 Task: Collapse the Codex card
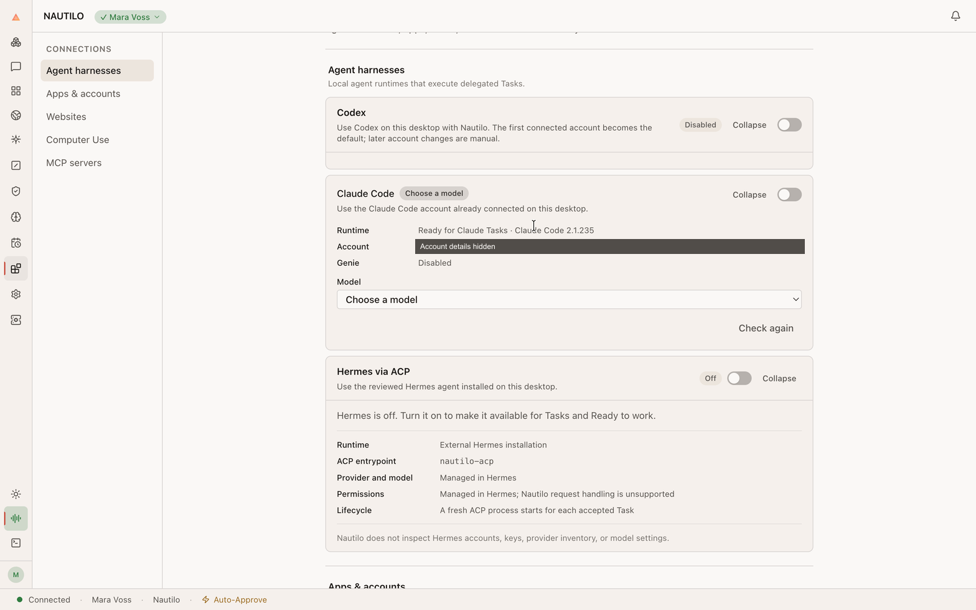[749, 125]
